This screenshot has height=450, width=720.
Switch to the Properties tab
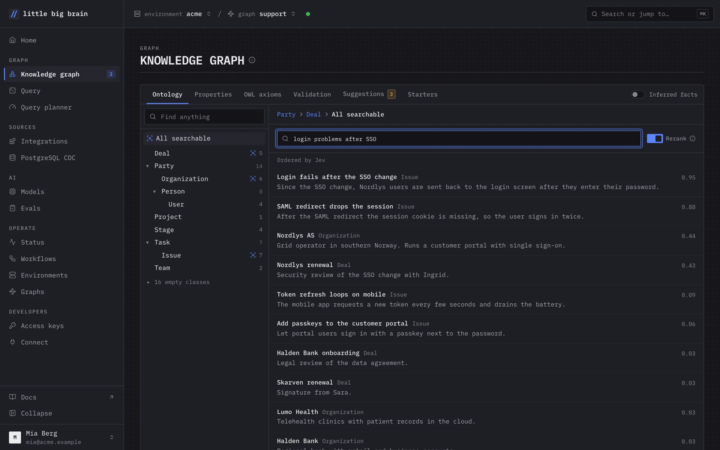point(213,94)
